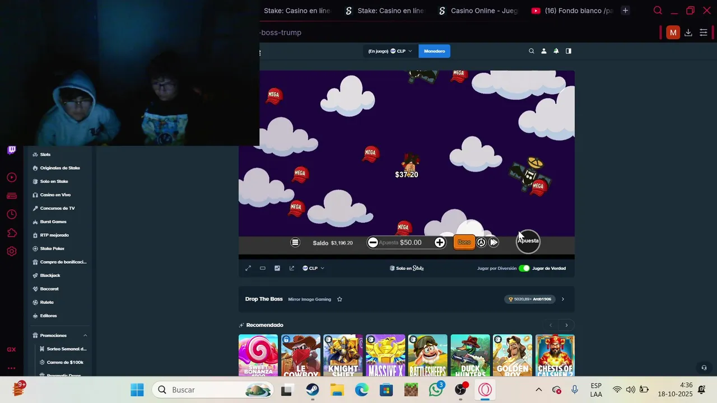The image size is (717, 403).
Task: Click the orange Bono button
Action: pyautogui.click(x=464, y=242)
